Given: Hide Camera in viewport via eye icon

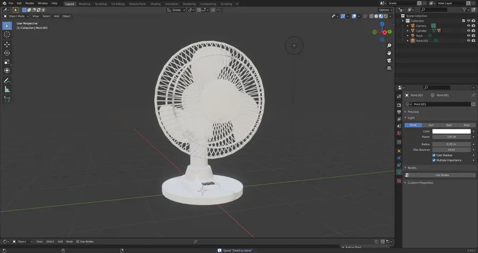Looking at the screenshot, I should [x=468, y=26].
